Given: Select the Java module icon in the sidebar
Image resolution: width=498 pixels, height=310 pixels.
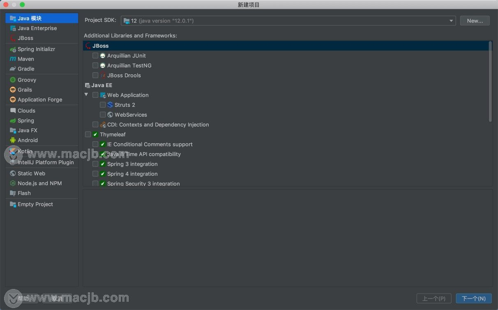Looking at the screenshot, I should pyautogui.click(x=13, y=18).
